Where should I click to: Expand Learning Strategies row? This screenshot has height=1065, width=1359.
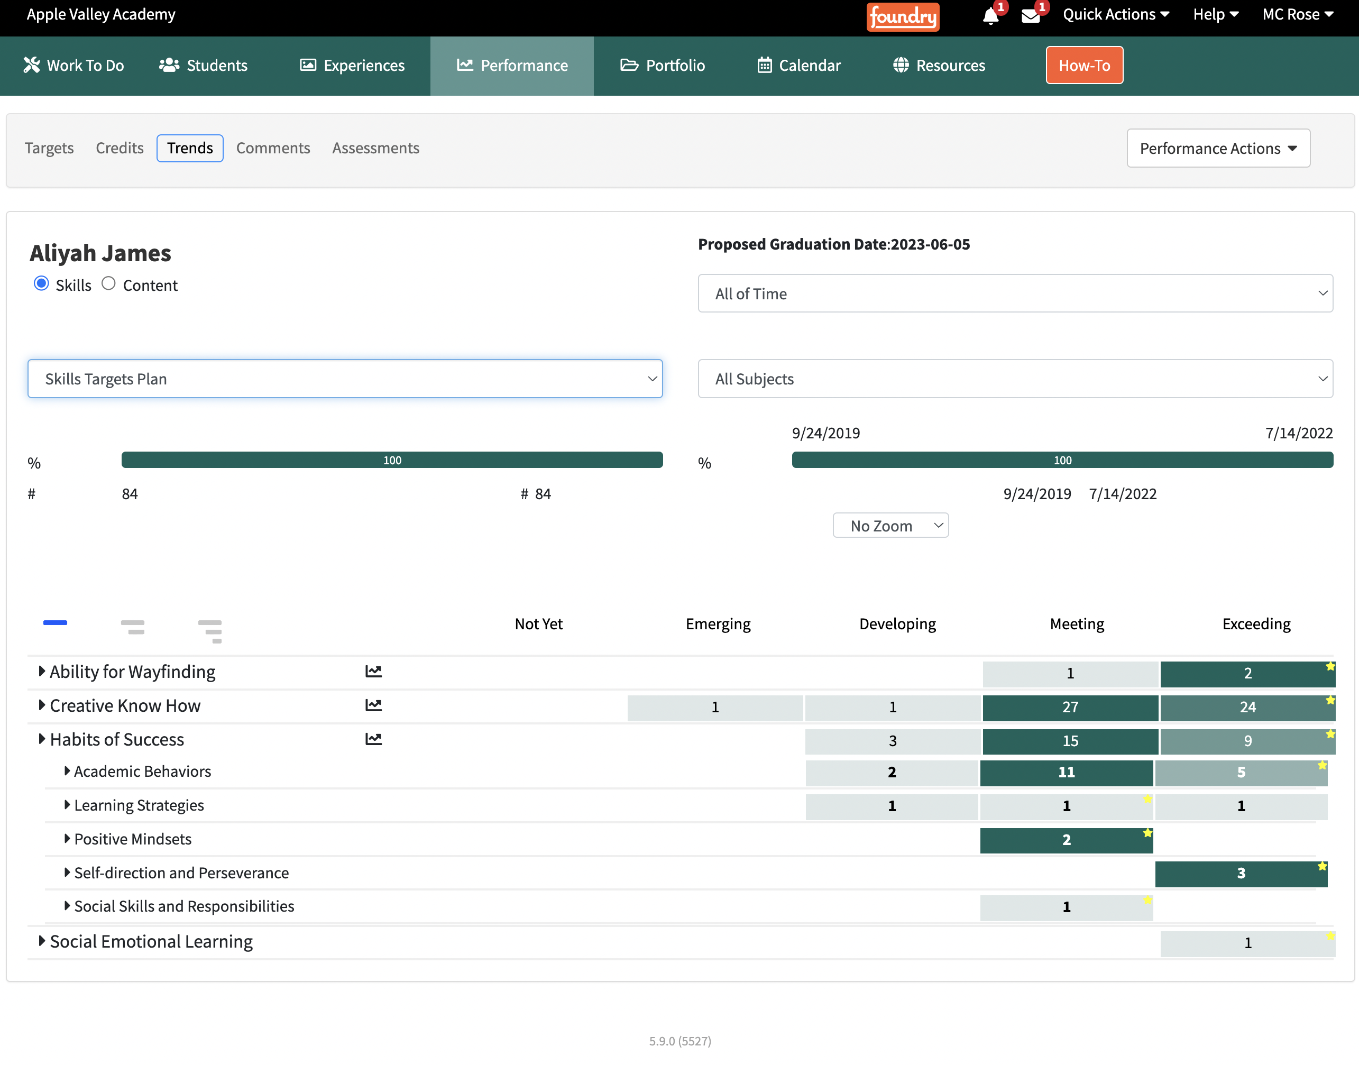[x=67, y=804]
